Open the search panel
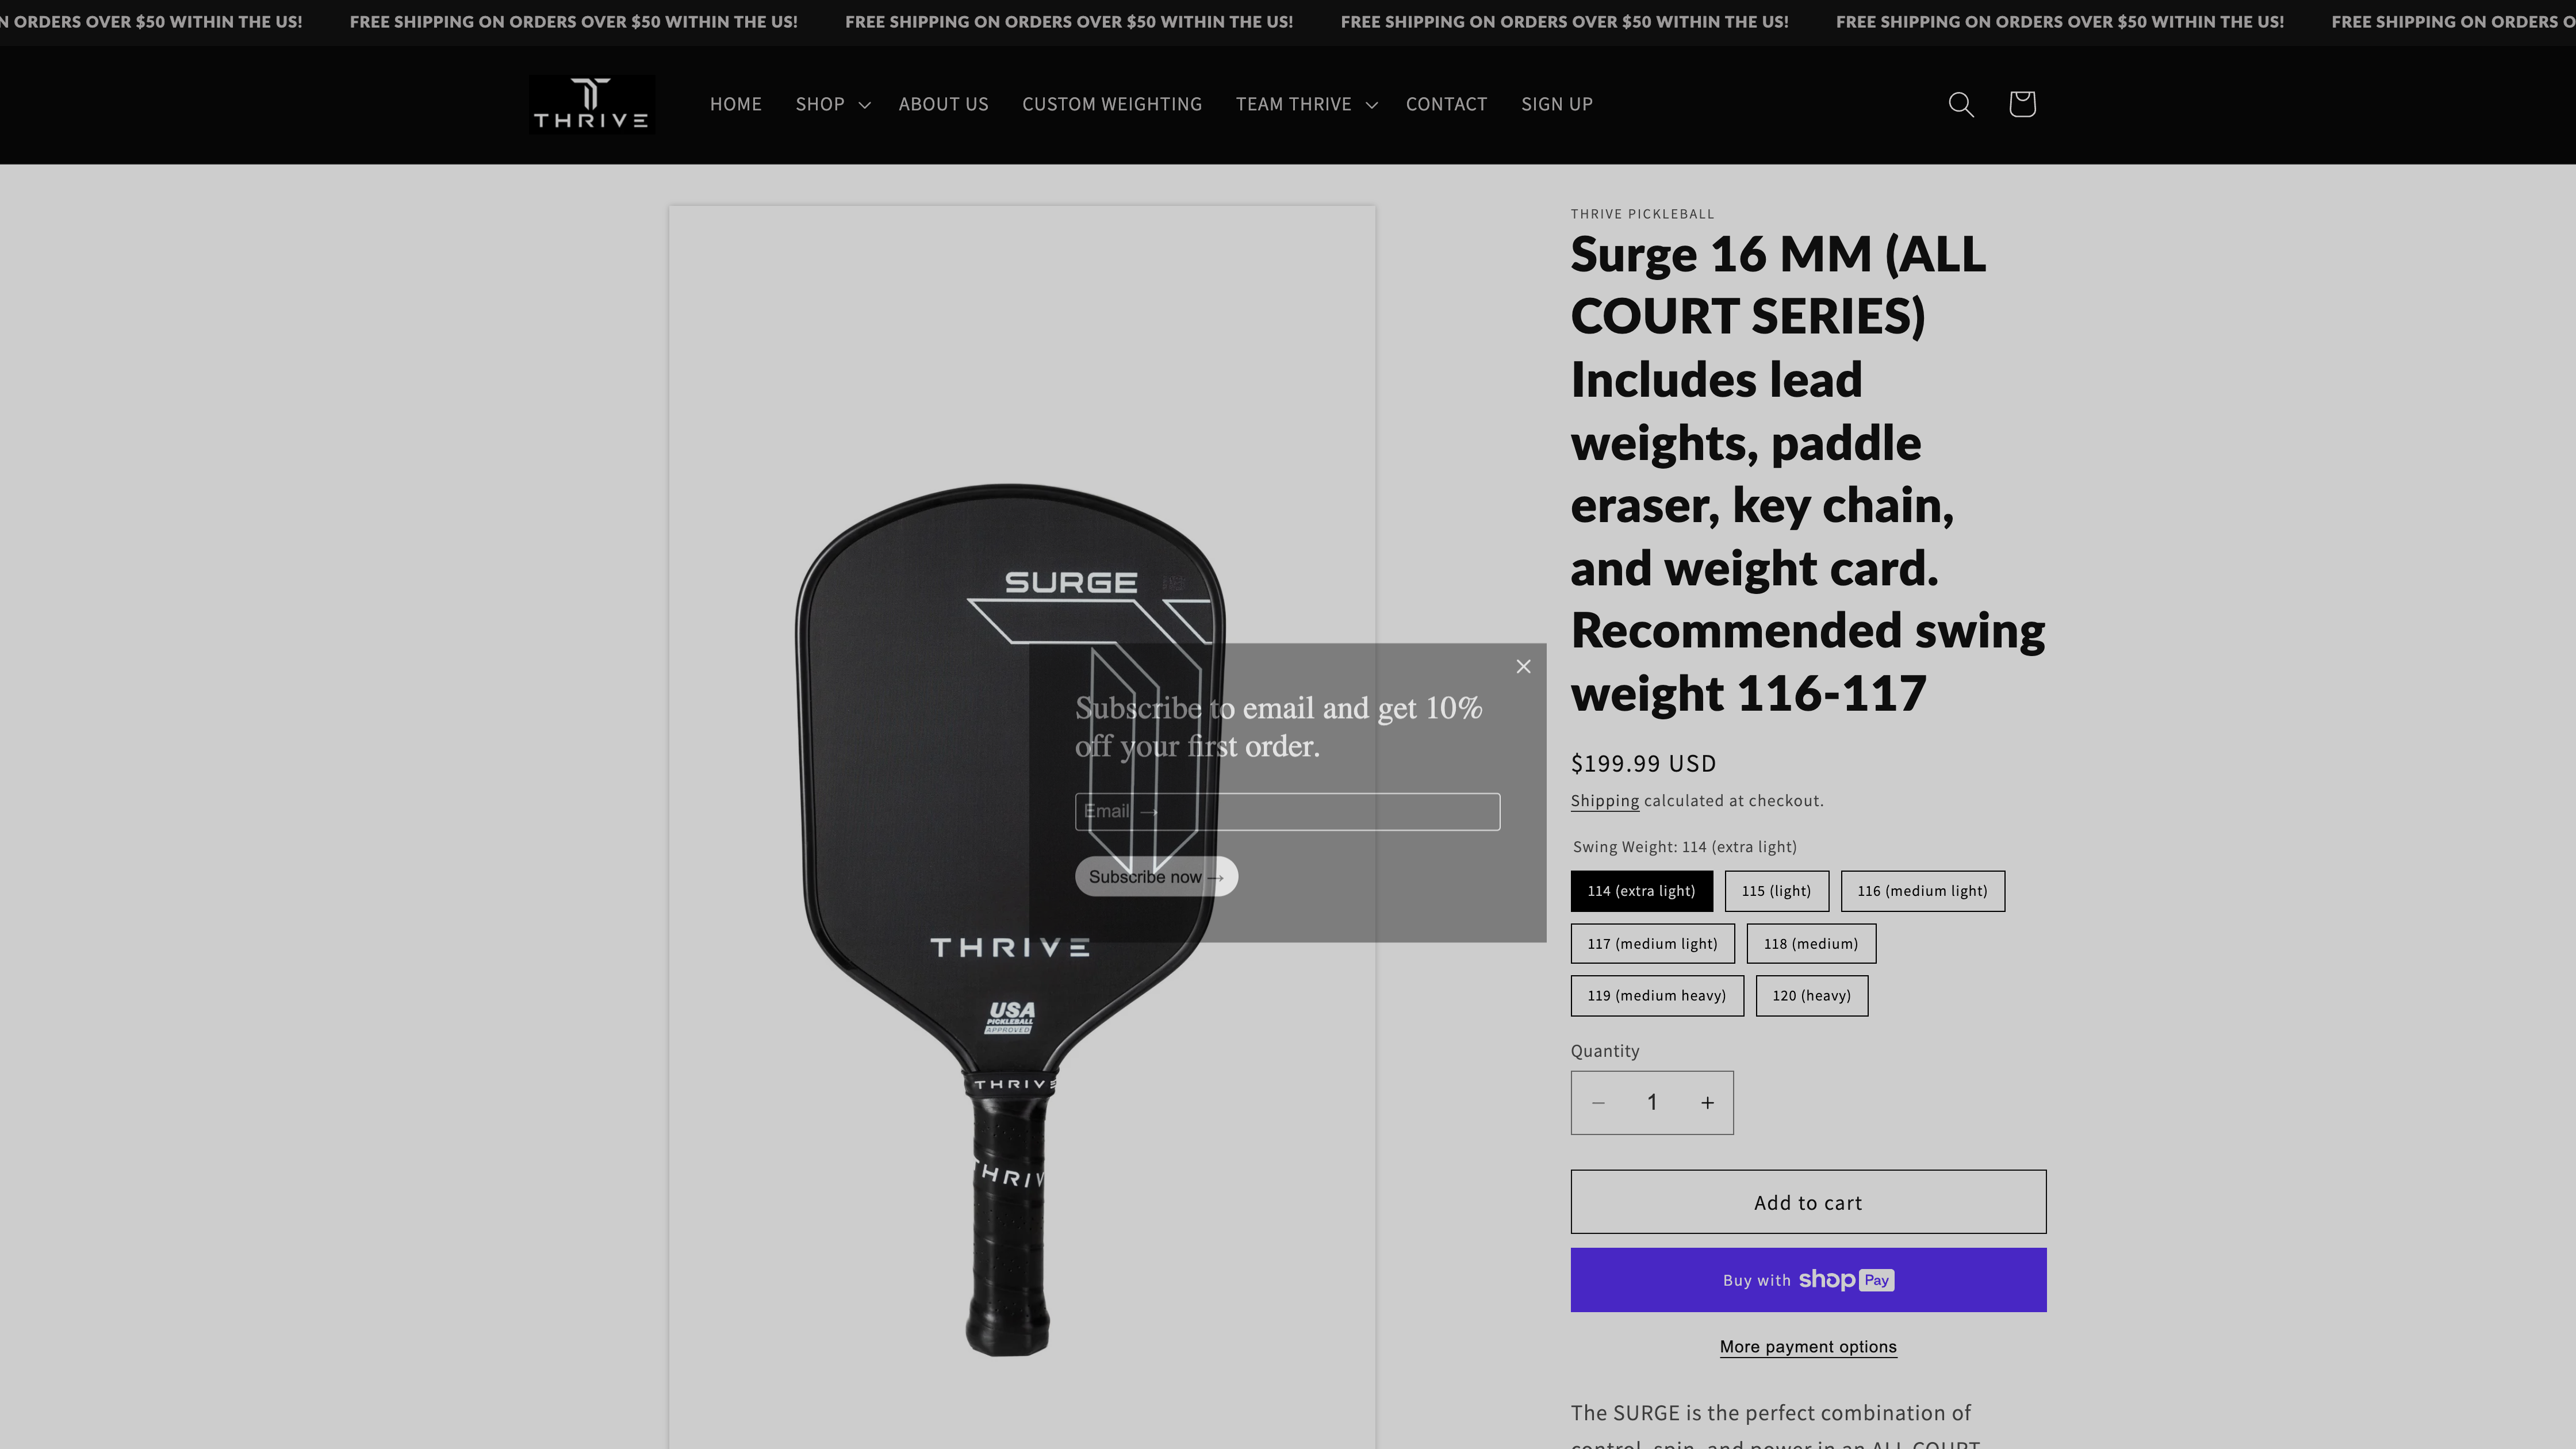The image size is (2576, 1449). (x=1961, y=104)
